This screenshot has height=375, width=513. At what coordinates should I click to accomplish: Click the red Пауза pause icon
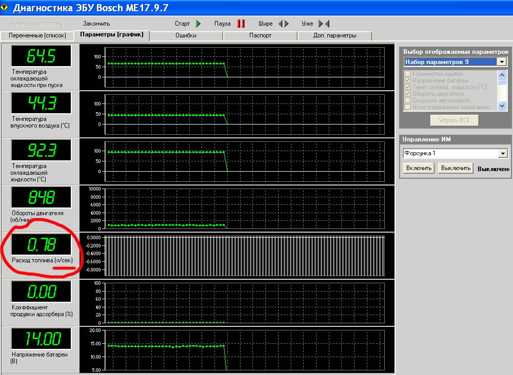pos(241,24)
